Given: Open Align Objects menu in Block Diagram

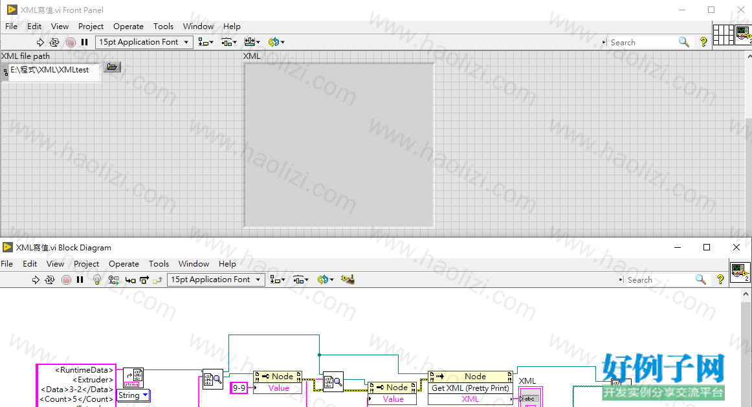Looking at the screenshot, I should (277, 280).
